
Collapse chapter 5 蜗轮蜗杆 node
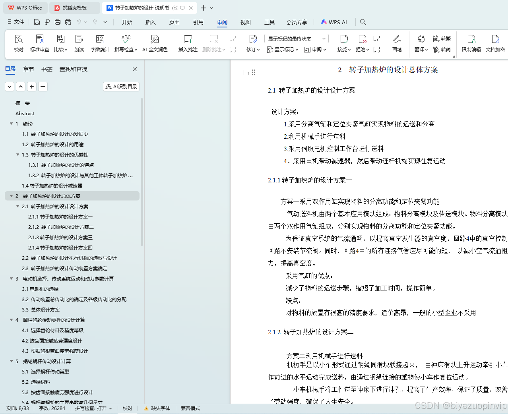coord(12,361)
